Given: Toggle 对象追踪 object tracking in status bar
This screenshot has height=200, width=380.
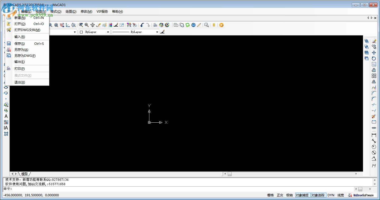Looking at the screenshot, I should tap(318, 195).
